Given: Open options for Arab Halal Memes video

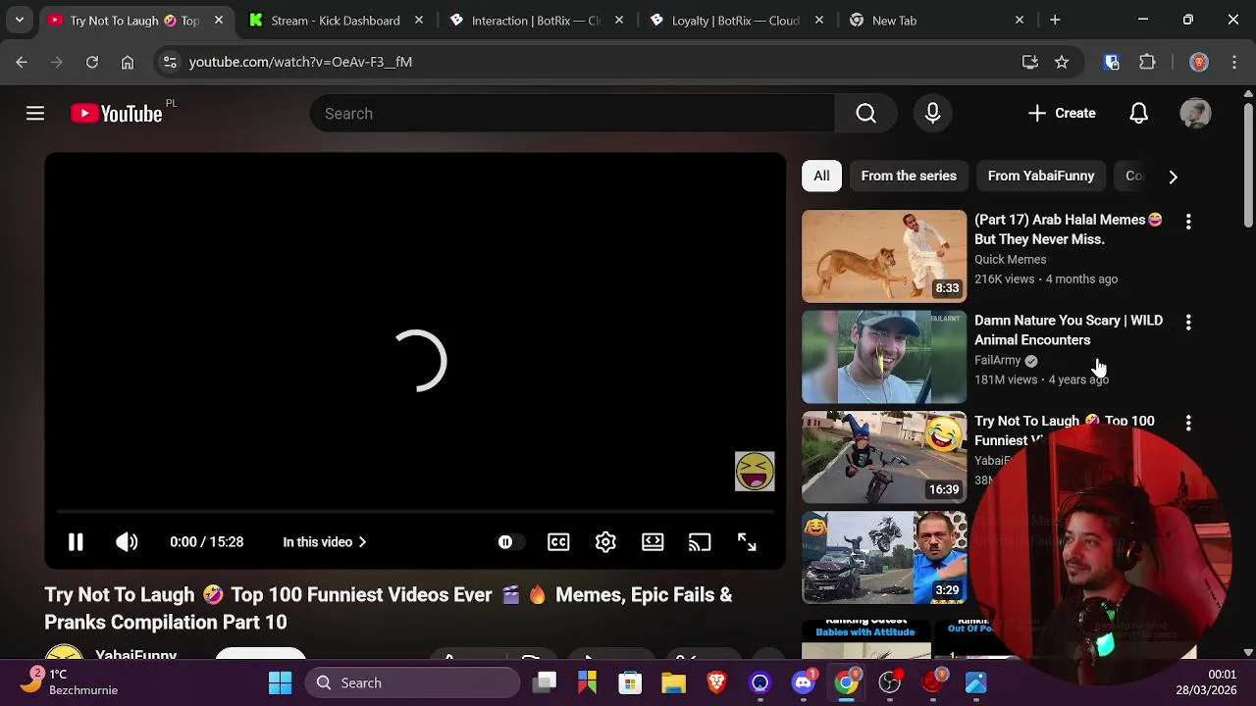Looking at the screenshot, I should coord(1188,223).
